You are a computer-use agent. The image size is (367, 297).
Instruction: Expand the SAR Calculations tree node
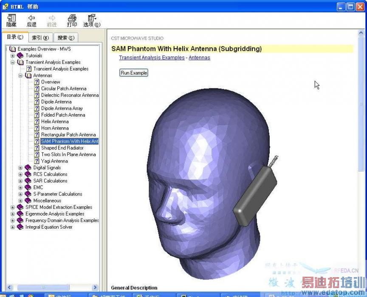click(20, 181)
